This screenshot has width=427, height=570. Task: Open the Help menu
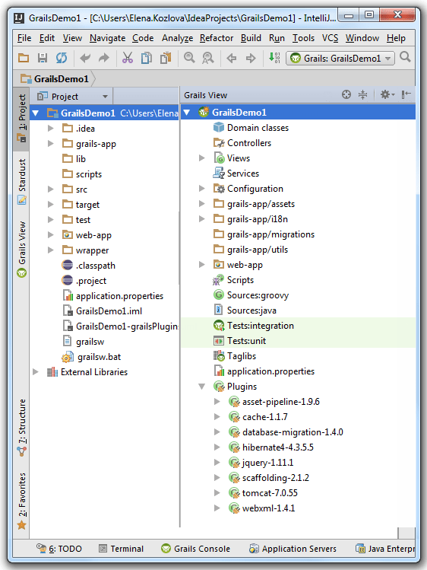click(x=396, y=38)
